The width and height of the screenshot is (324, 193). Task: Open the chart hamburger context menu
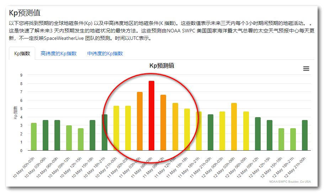(306, 69)
